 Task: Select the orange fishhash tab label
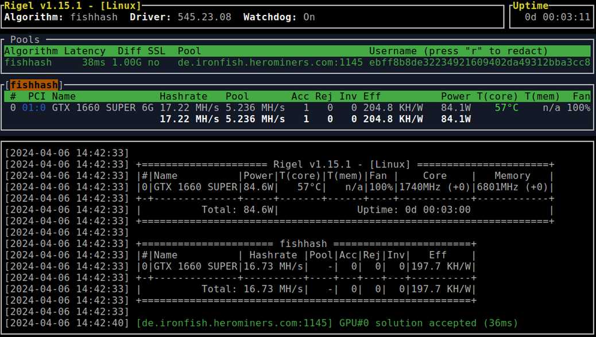34,85
